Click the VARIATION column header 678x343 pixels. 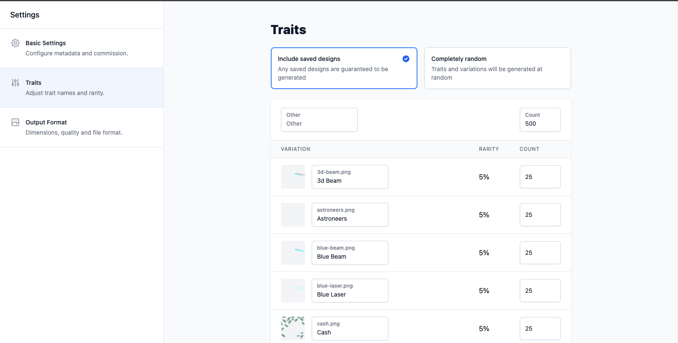point(296,149)
